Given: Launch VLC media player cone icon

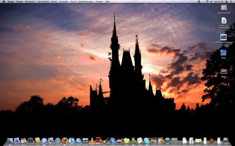Looking at the screenshot, I should coord(92,141).
